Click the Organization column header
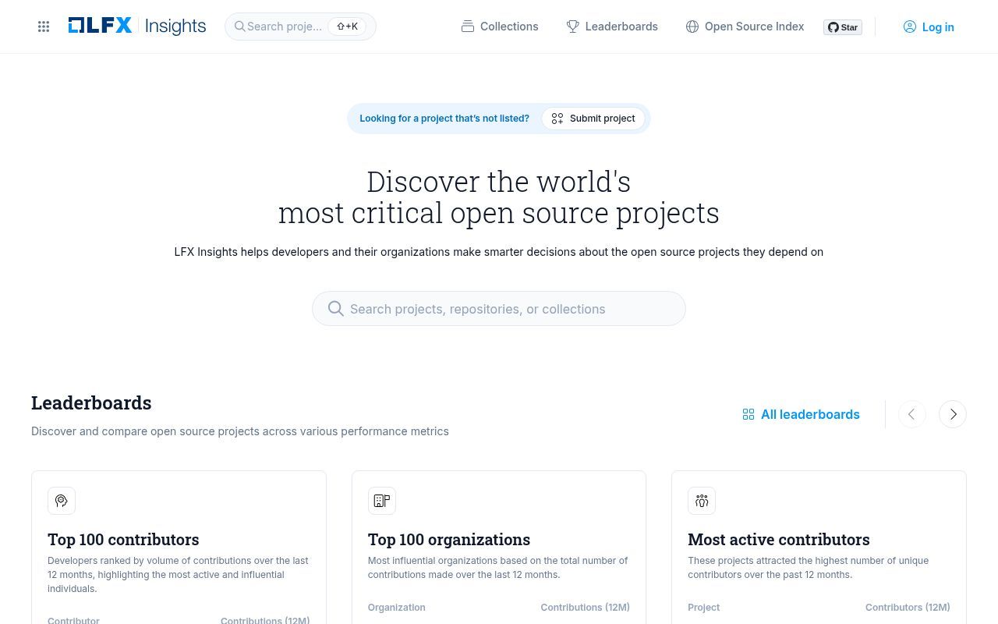 [397, 608]
